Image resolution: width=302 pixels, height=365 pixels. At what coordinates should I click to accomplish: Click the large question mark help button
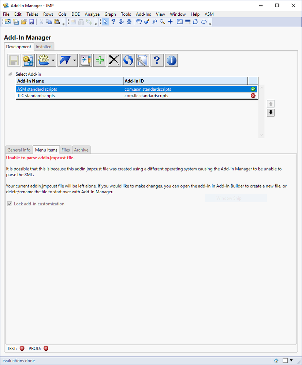point(157,61)
